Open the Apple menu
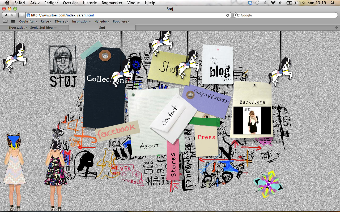This screenshot has width=340, height=212. (7, 3)
